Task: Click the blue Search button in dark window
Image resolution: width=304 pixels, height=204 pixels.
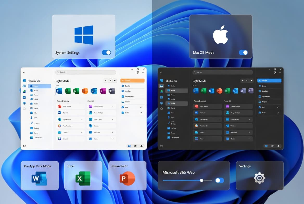Action: [x=269, y=80]
